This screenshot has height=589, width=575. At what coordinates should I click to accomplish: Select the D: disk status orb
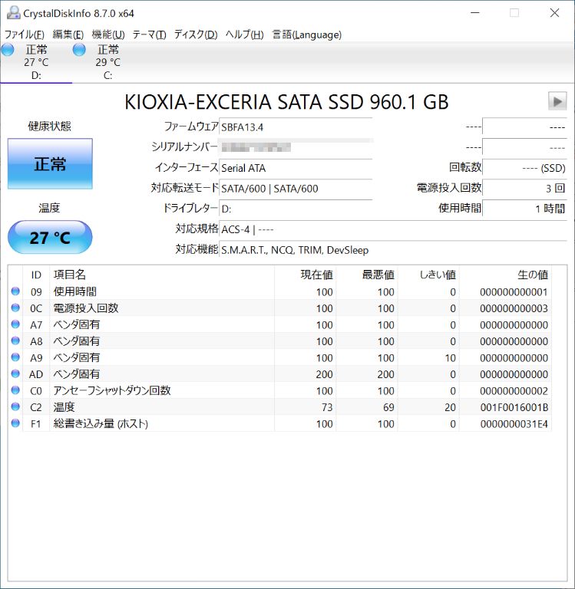coord(7,50)
